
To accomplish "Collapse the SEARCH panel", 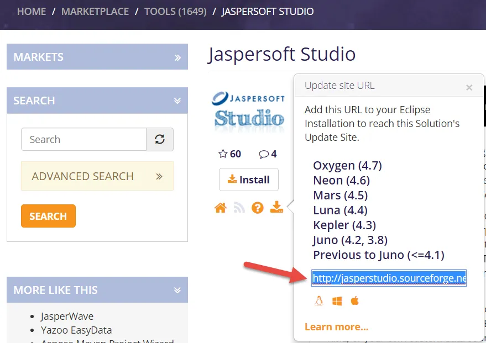I will (x=97, y=101).
